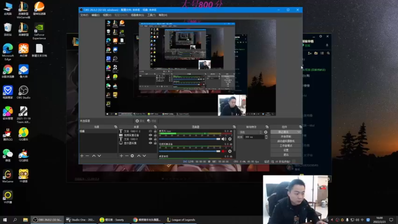Open GeForce Experience desktop icon
Image resolution: width=398 pixels, height=224 pixels.
pyautogui.click(x=39, y=31)
